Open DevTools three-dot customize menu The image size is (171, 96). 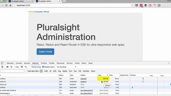(x=169, y=63)
